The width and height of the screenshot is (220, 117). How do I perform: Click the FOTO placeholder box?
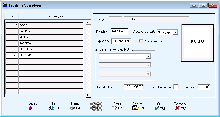[x=198, y=43]
